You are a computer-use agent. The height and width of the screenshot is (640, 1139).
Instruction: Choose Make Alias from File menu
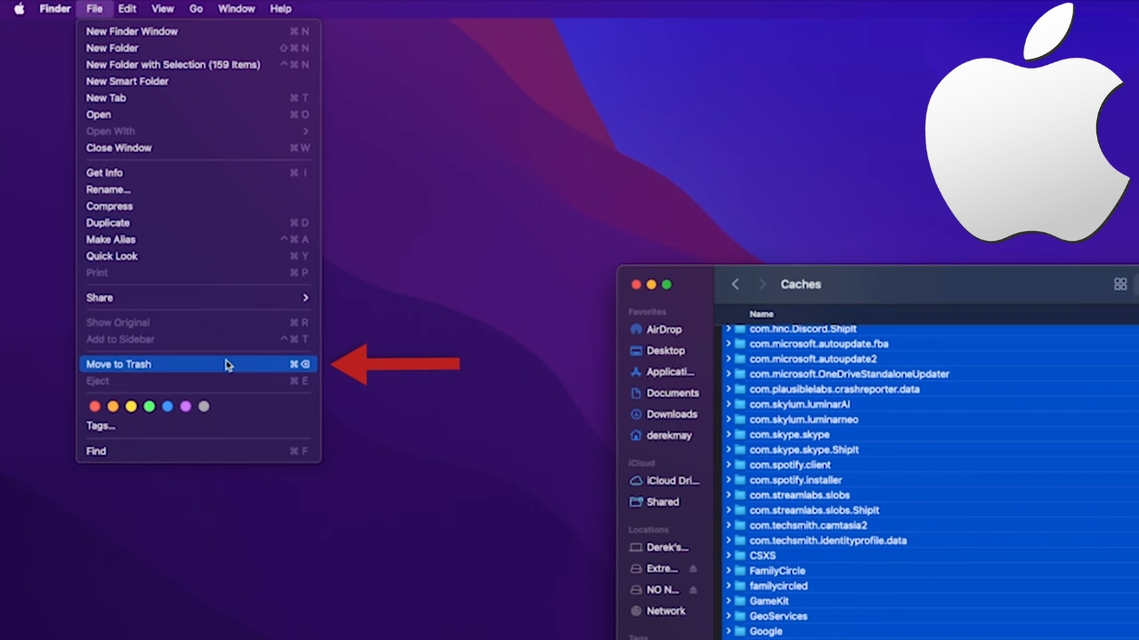coord(198,240)
